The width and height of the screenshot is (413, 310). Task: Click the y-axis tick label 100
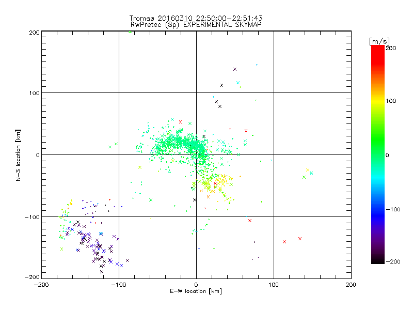coord(35,93)
